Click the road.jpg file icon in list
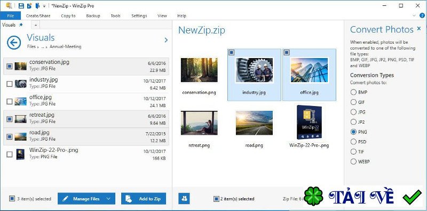427x211 pixels. (21, 136)
